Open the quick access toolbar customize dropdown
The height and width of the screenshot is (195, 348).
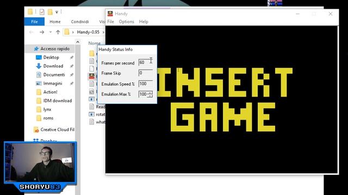pyautogui.click(x=57, y=12)
